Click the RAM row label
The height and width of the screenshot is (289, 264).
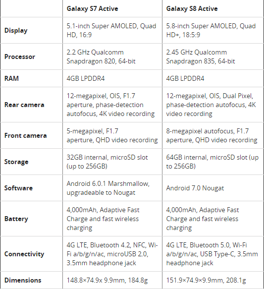click(11, 78)
